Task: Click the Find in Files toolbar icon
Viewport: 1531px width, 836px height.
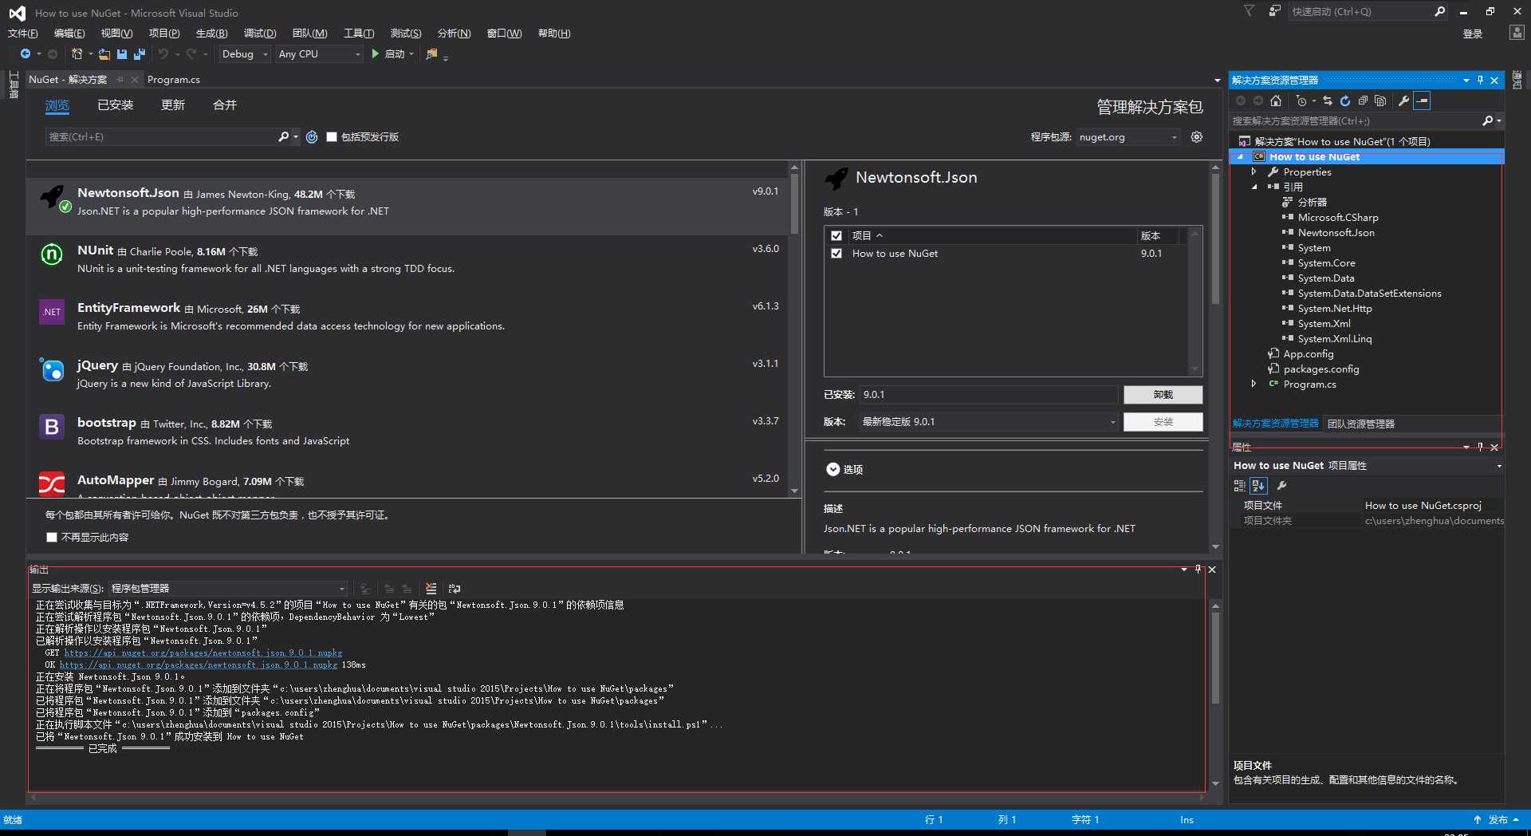Action: point(432,53)
